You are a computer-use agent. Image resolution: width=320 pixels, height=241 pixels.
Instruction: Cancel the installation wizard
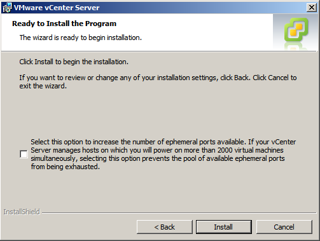click(284, 227)
